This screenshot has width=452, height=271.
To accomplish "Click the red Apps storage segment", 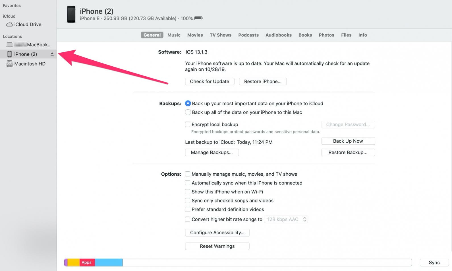I will [87, 262].
